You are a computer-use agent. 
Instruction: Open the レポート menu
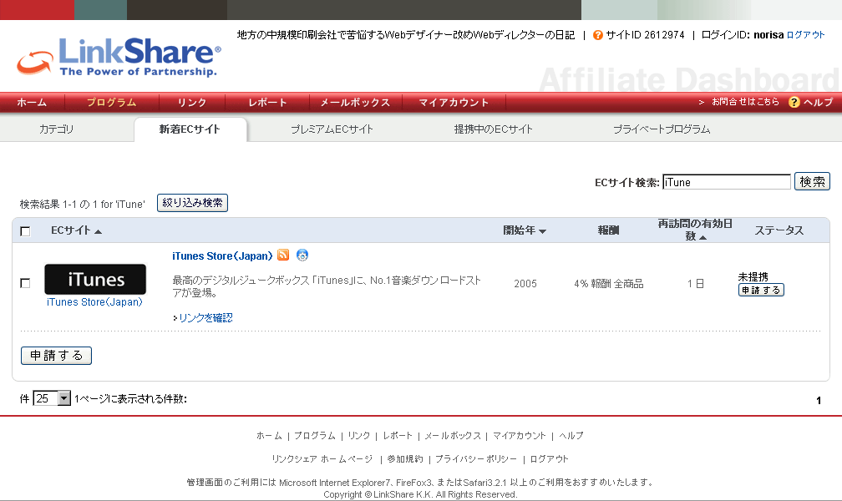point(267,103)
